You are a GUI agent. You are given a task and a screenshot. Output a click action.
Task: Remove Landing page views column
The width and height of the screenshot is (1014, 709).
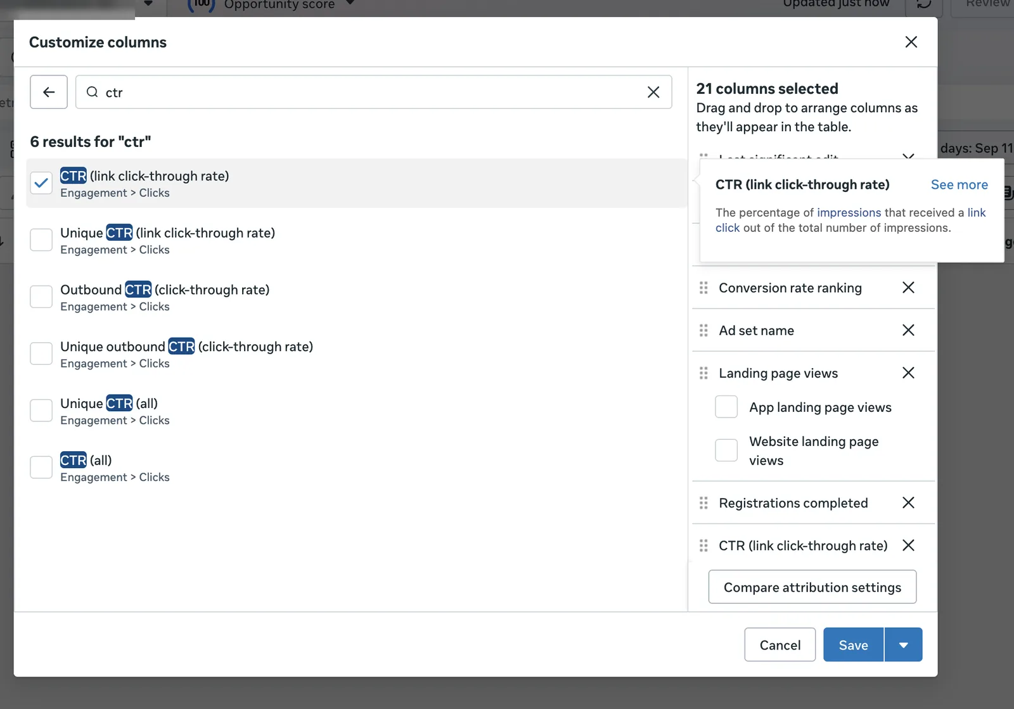click(908, 373)
